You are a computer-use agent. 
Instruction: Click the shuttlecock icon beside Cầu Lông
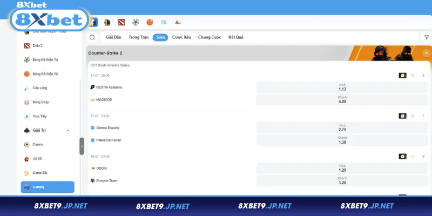[x=26, y=88]
